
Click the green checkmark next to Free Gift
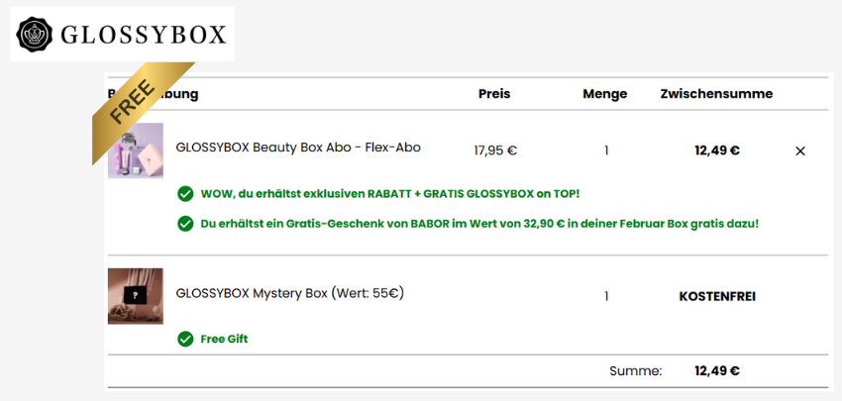click(185, 339)
